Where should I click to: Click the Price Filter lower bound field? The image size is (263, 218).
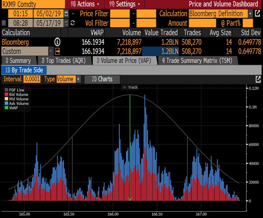120,14
